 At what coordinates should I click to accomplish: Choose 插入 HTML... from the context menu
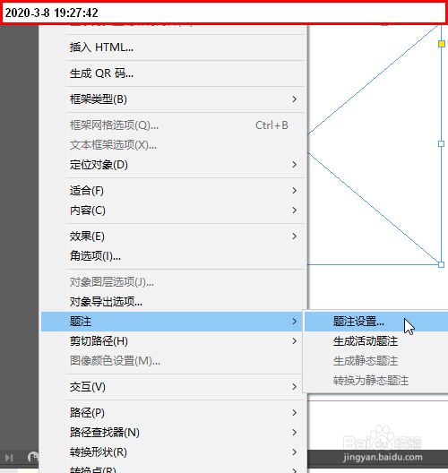pyautogui.click(x=173, y=47)
